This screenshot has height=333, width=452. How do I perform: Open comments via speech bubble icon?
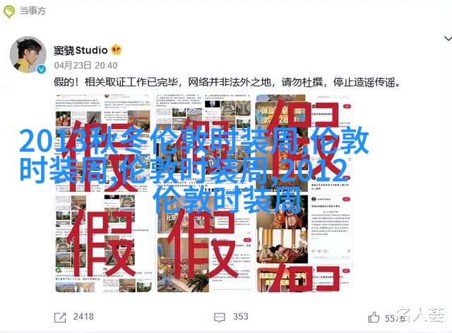coord(220,317)
